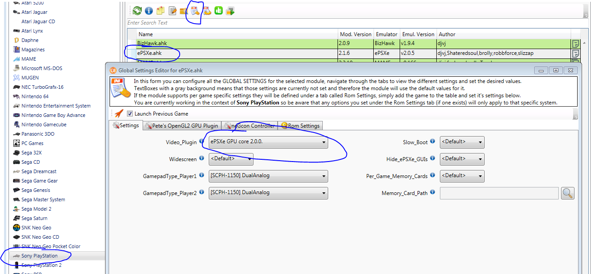Expand the Widescreen dropdown
This screenshot has height=274, width=591.
pos(231,158)
